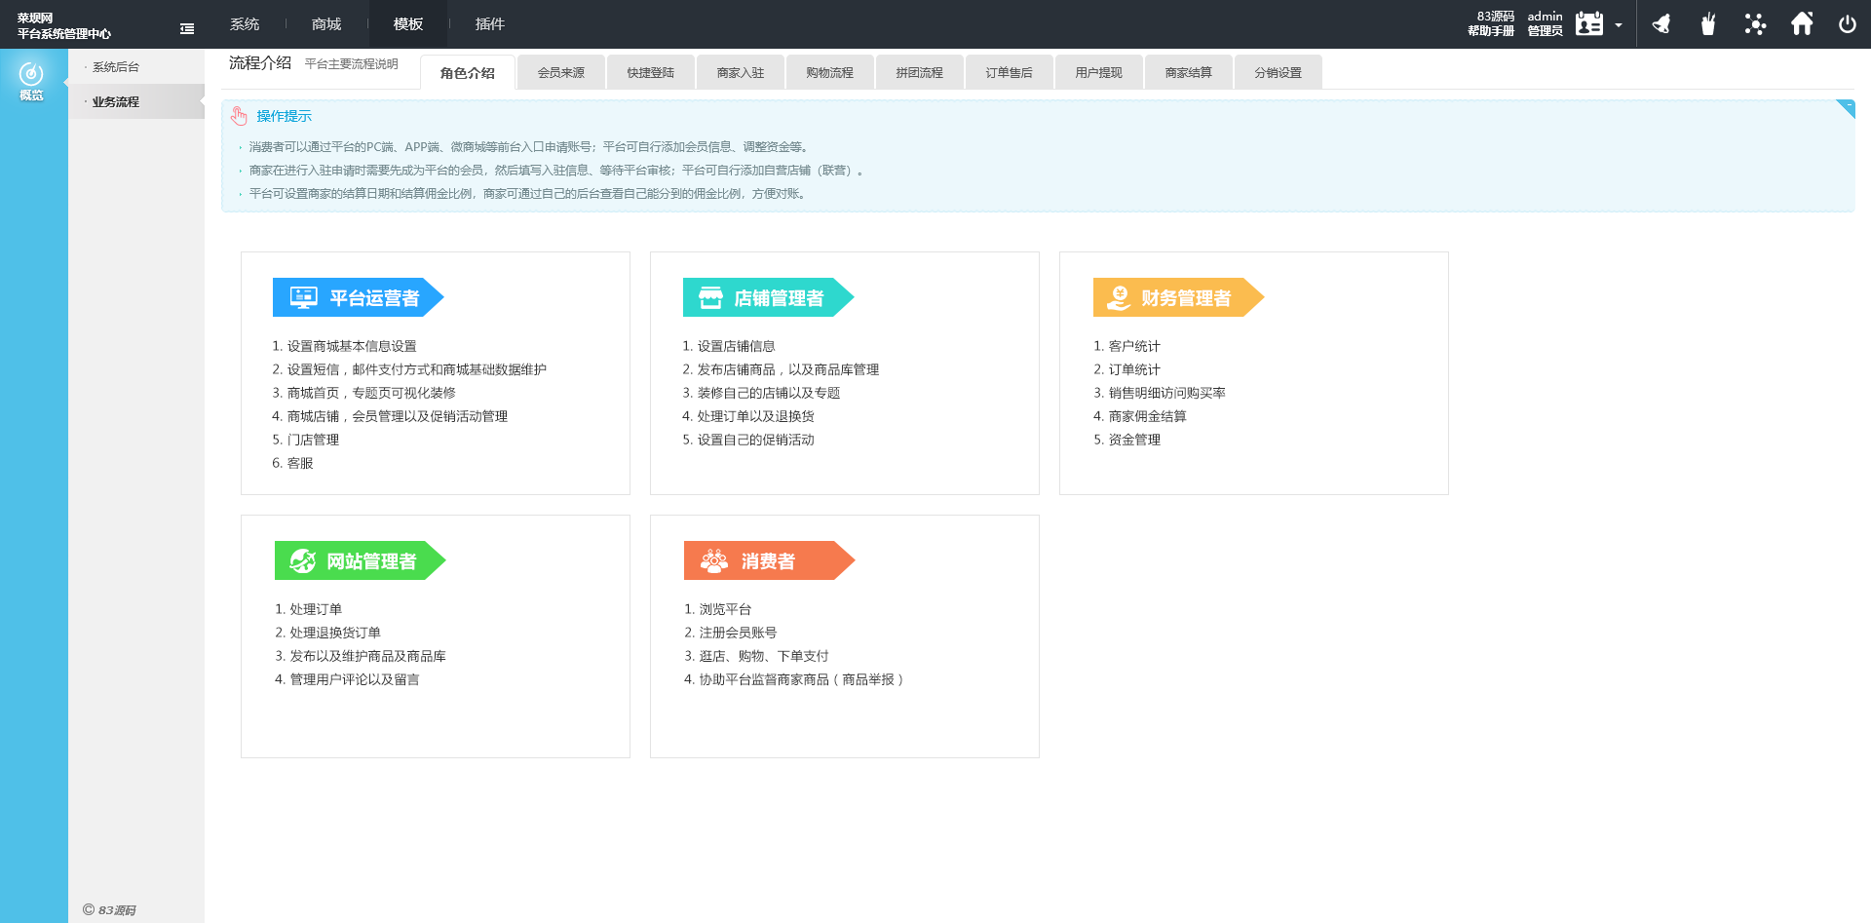The height and width of the screenshot is (923, 1871).
Task: Click the 消费者 banner title
Action: point(768,561)
